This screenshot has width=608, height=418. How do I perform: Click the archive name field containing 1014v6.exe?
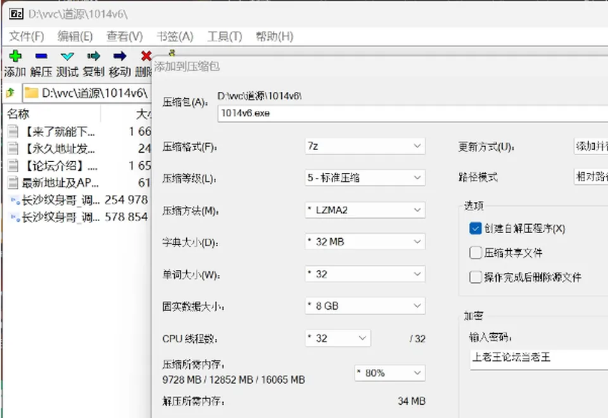(x=412, y=113)
